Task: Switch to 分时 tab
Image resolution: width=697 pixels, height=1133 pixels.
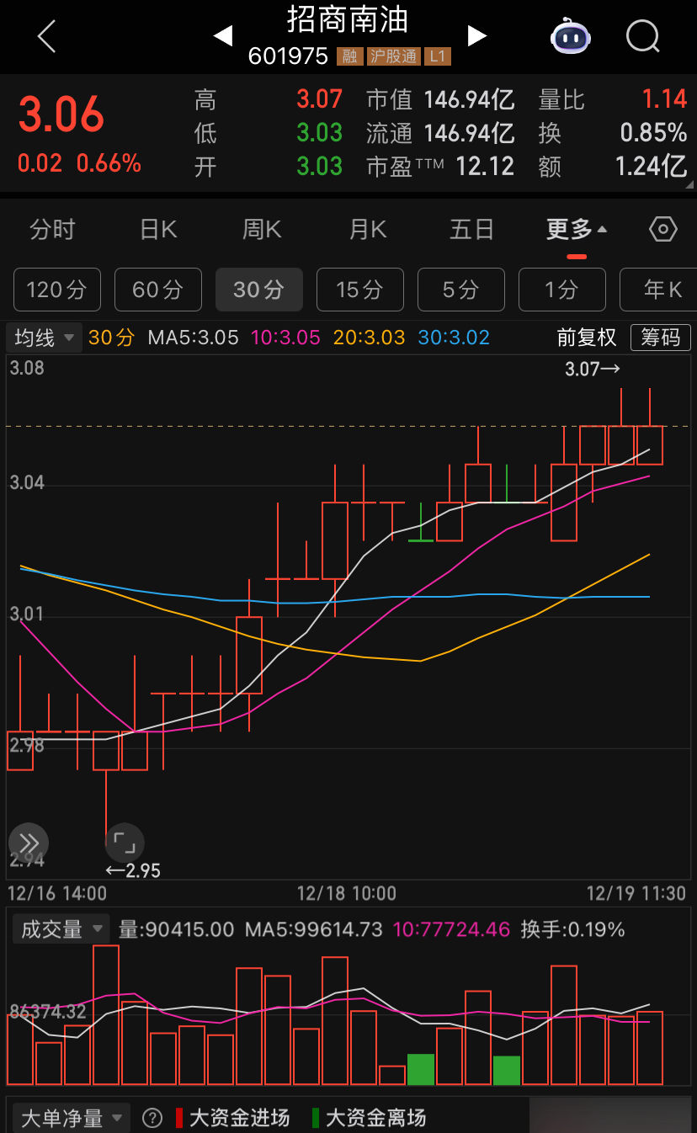Action: tap(52, 229)
